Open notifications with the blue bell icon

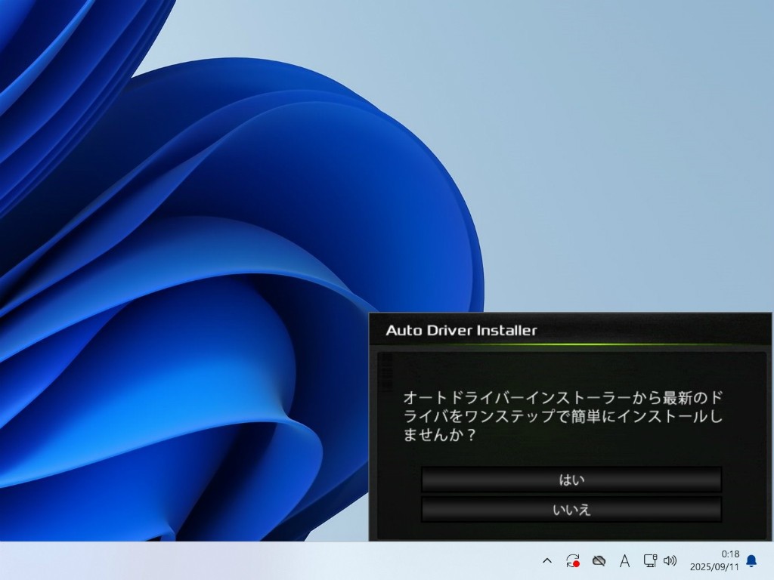(751, 560)
